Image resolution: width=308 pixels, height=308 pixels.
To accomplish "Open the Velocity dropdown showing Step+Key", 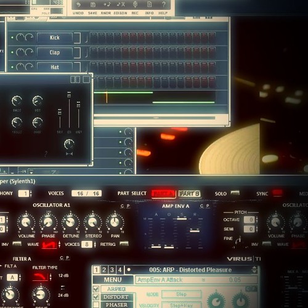I will click(x=181, y=305).
